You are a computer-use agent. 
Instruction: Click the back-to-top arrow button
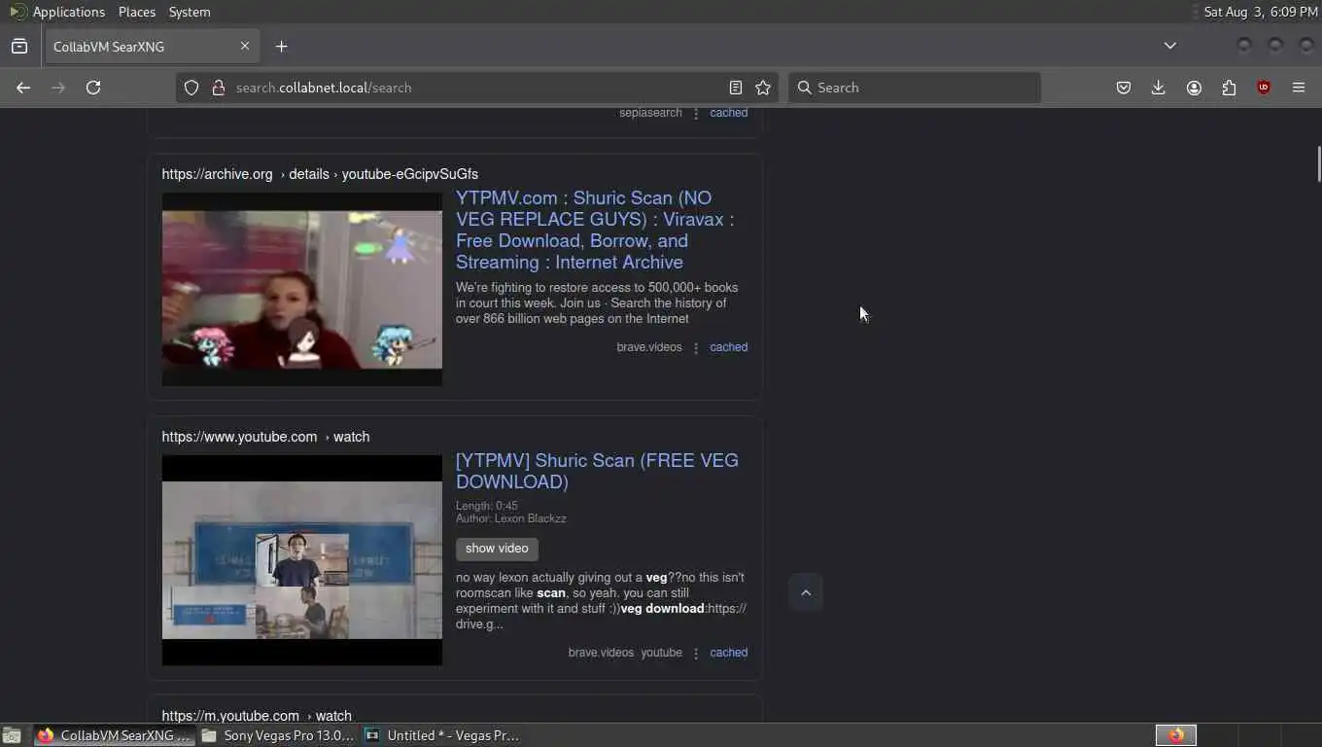[806, 592]
